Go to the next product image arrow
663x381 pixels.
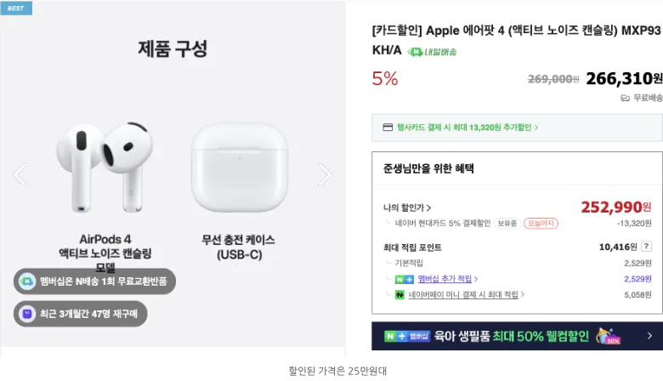325,174
